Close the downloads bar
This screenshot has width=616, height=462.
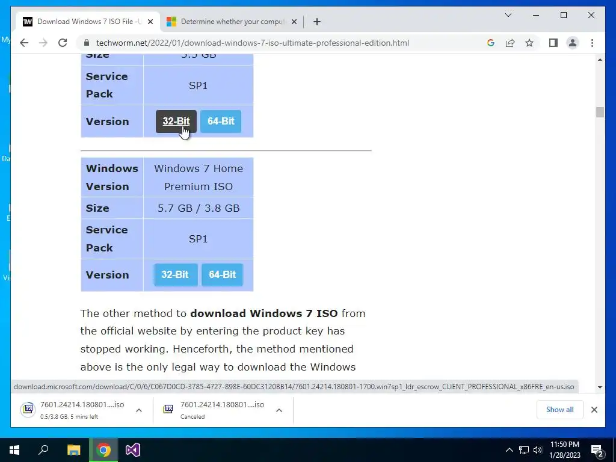click(594, 410)
